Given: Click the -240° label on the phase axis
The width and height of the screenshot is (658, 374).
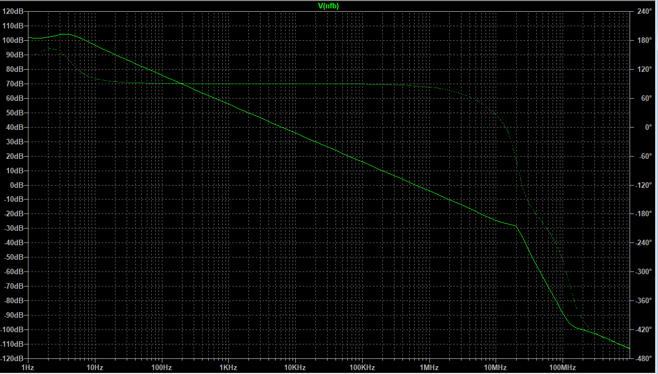Looking at the screenshot, I should [x=643, y=243].
